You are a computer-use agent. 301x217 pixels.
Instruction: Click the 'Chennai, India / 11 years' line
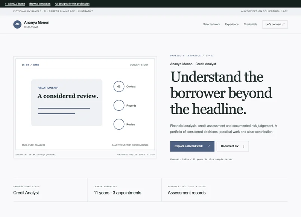pos(201,159)
